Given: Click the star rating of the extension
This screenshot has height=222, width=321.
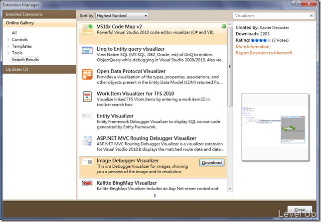Looking at the screenshot, I should click(x=261, y=40).
